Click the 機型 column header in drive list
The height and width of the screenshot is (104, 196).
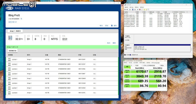click(x=60, y=55)
